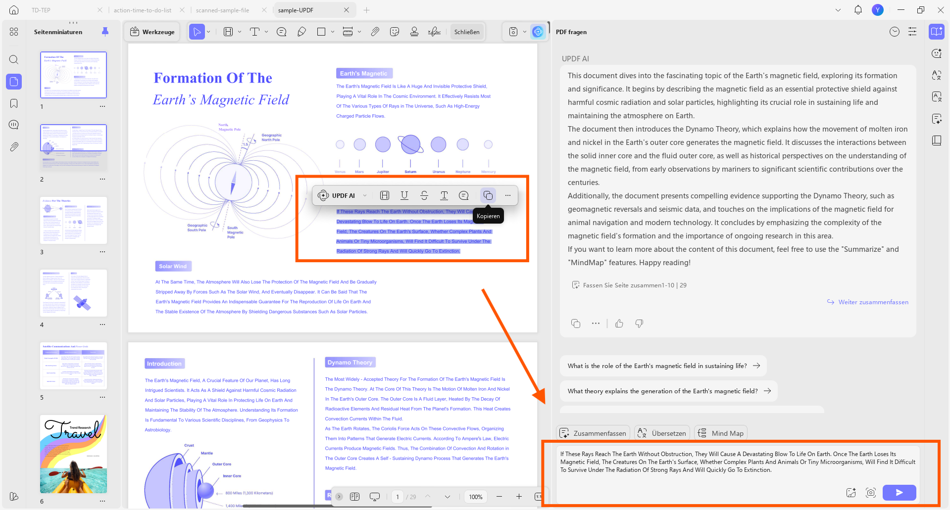Open the UPDF AI dropdown in floating toolbar
This screenshot has height=510, width=950.
coord(365,195)
